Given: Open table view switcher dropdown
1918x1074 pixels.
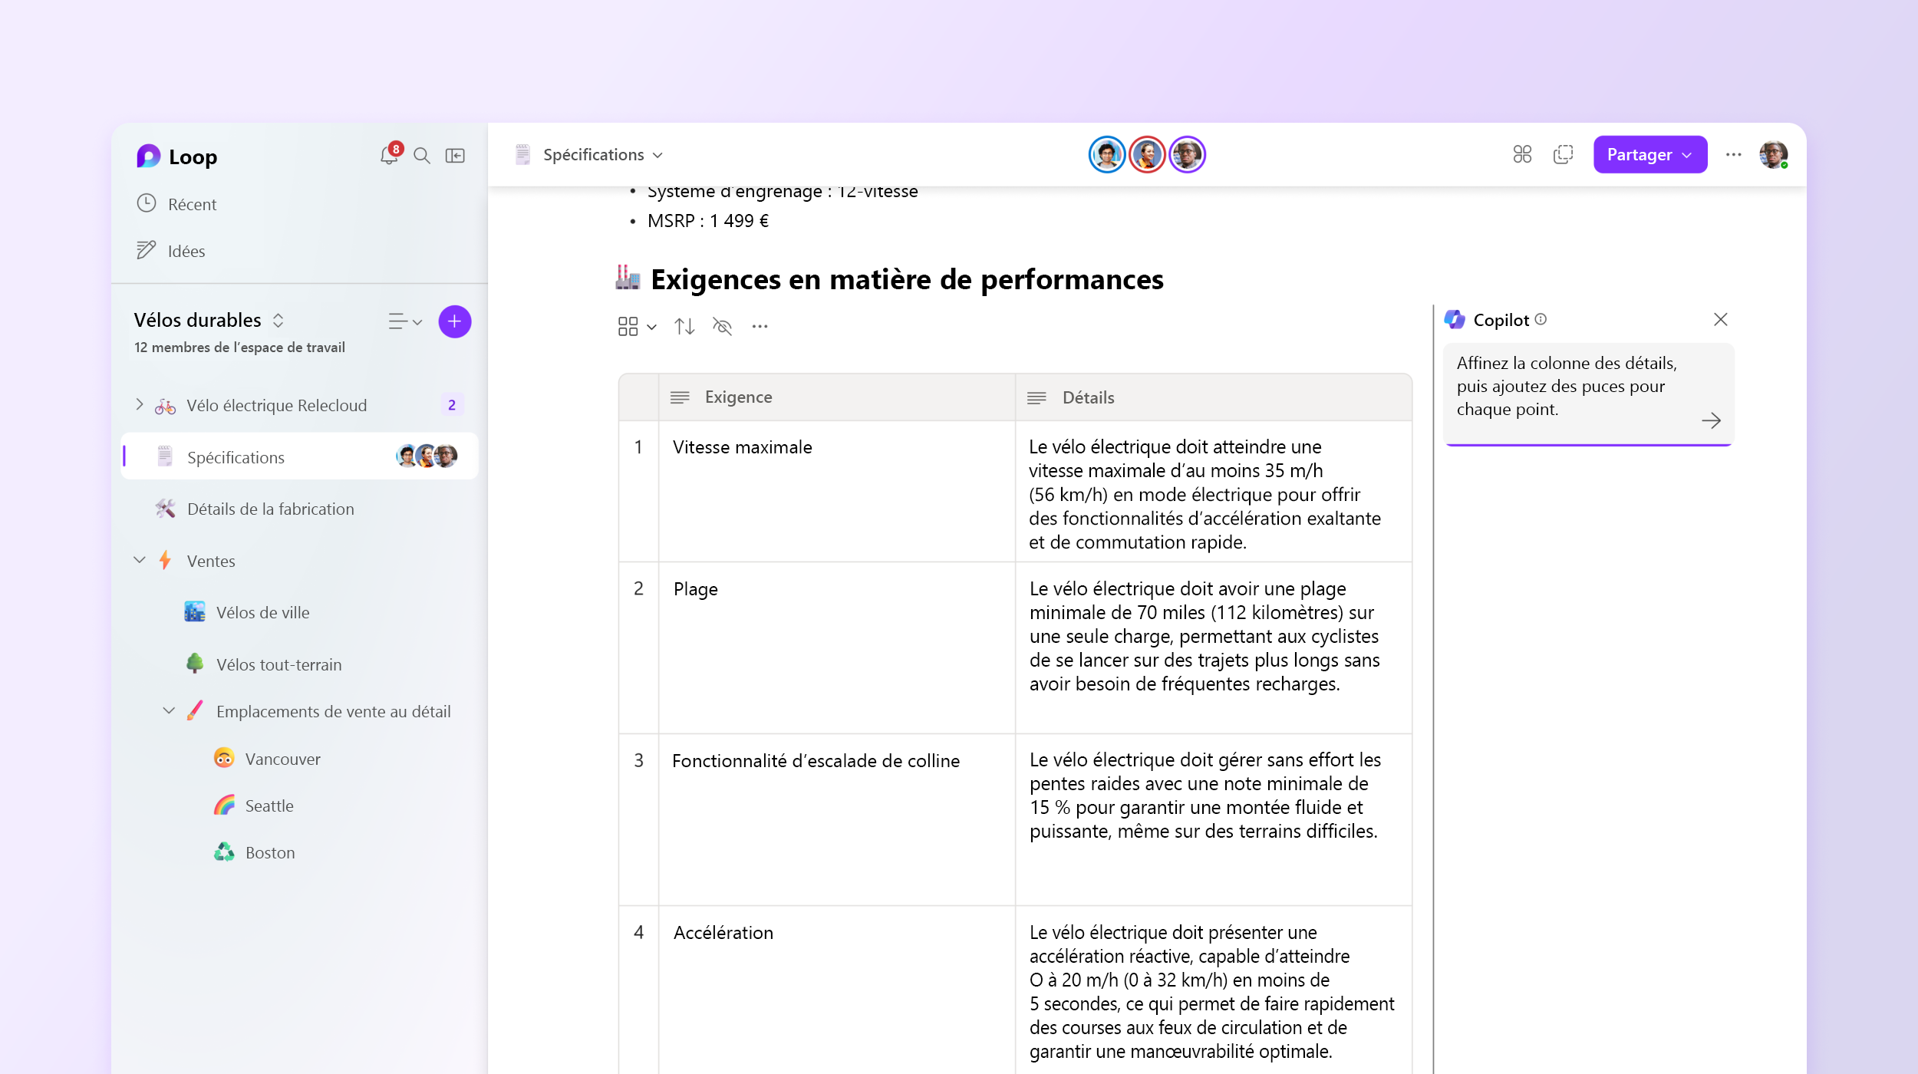Looking at the screenshot, I should [637, 327].
